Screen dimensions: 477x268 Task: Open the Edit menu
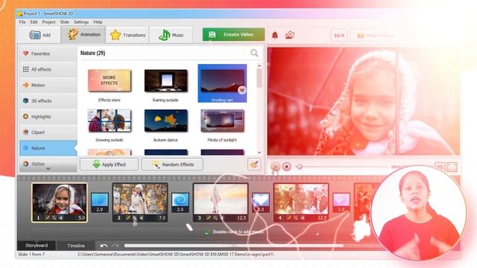tap(34, 22)
